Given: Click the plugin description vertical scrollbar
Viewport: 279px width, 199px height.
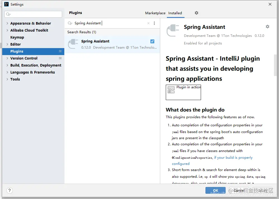Looking at the screenshot, I should (x=275, y=65).
